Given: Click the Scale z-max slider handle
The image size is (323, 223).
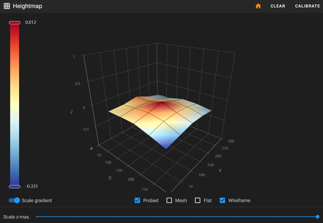Looking at the screenshot, I should (x=317, y=217).
